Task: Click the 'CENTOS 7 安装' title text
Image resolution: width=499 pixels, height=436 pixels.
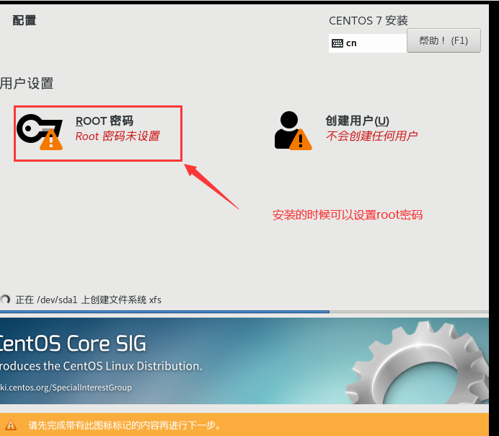Action: pos(368,21)
